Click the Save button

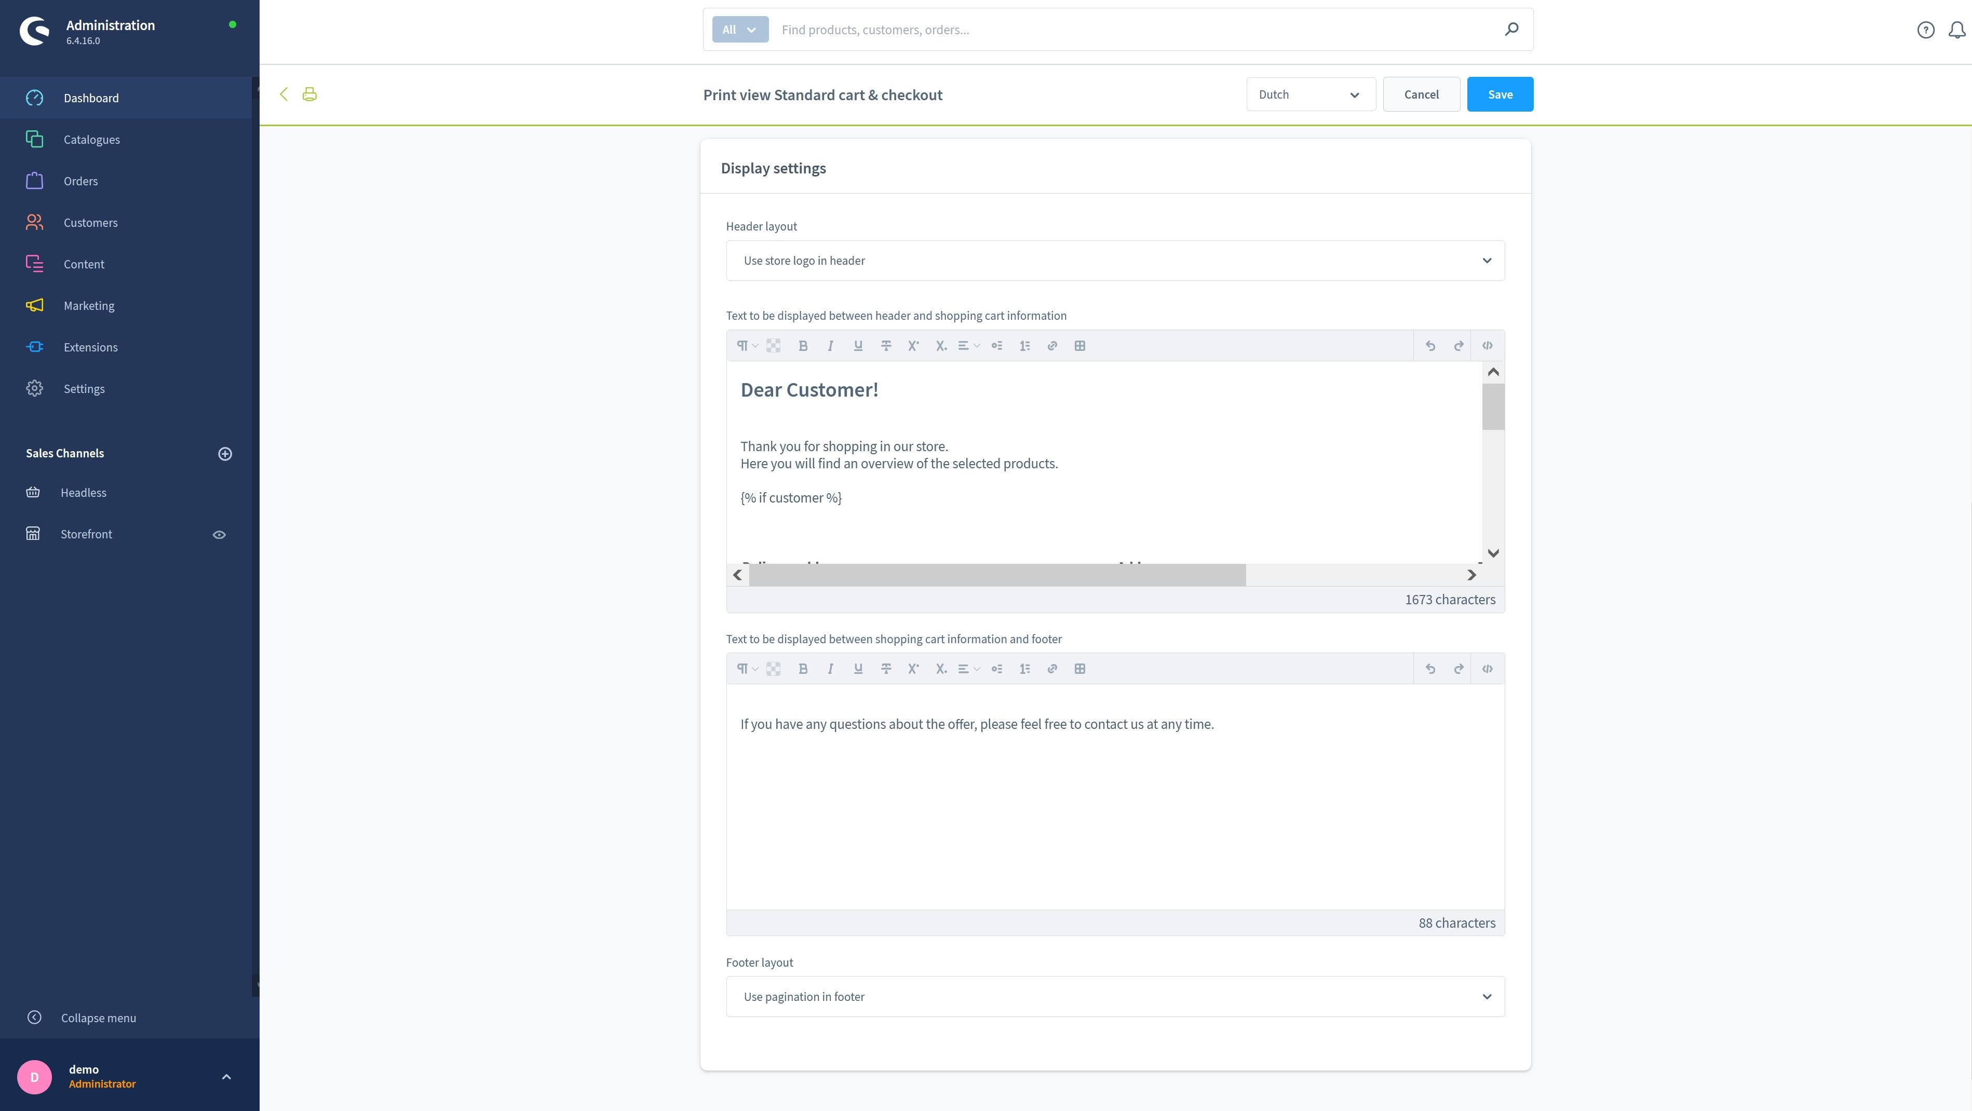(1500, 93)
